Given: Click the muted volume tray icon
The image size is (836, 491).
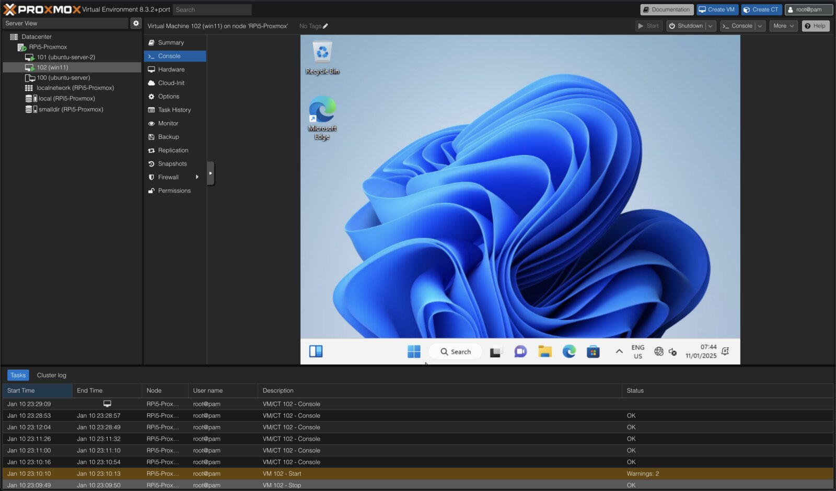Looking at the screenshot, I should 672,352.
